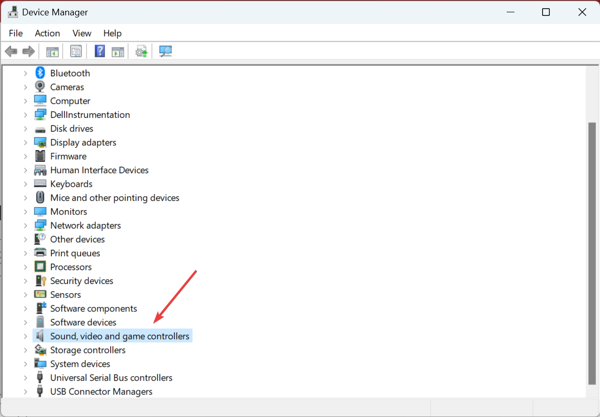Click the Cameras webcam icon
The height and width of the screenshot is (417, 600).
(x=40, y=87)
